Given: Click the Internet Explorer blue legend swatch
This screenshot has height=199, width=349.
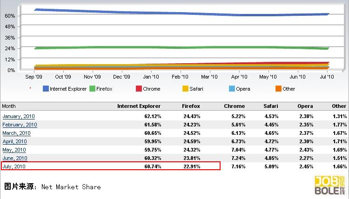Looking at the screenshot, I should (46, 89).
